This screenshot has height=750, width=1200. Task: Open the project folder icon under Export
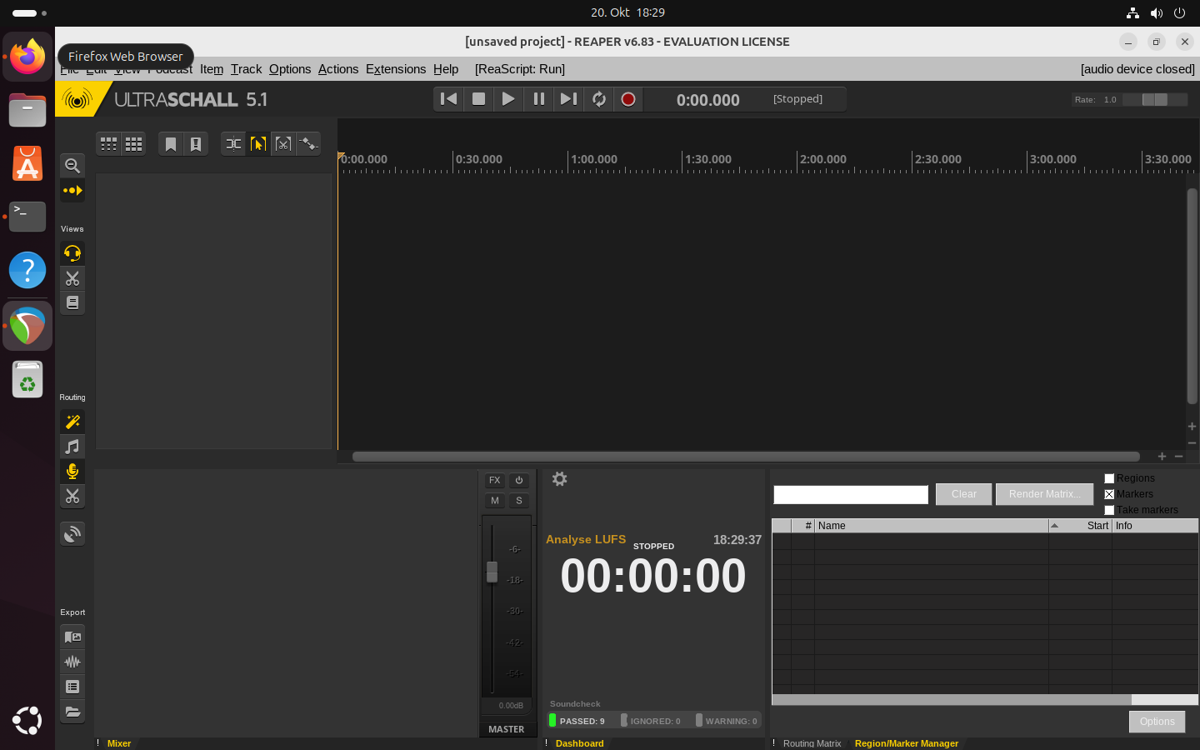(72, 712)
